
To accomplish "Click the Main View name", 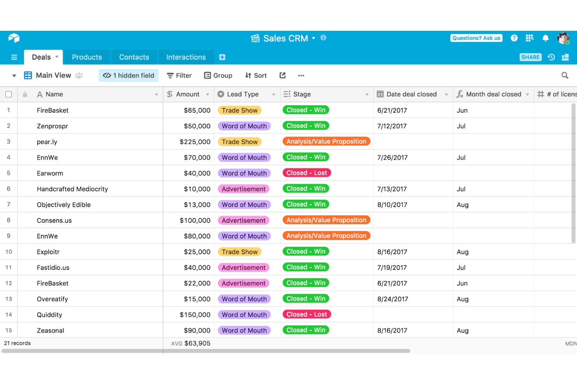I will point(53,75).
